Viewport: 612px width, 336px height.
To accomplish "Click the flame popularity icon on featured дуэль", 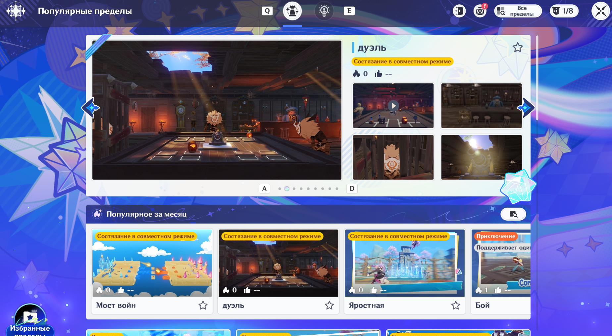I will click(356, 74).
